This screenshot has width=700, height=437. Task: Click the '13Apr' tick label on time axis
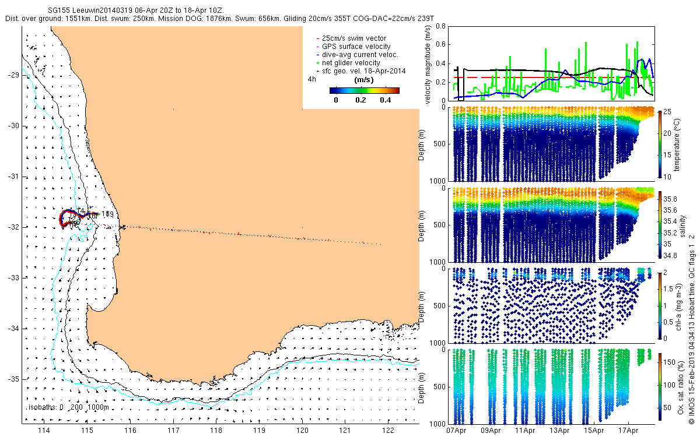point(559,431)
